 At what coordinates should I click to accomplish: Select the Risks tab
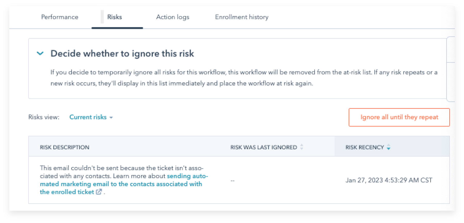(x=114, y=17)
